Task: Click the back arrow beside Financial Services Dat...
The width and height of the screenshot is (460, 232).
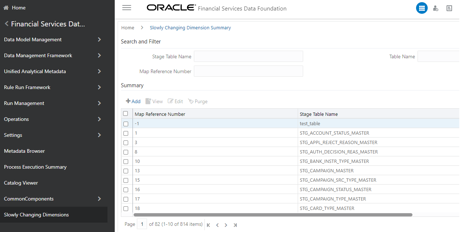Action: (x=6, y=24)
